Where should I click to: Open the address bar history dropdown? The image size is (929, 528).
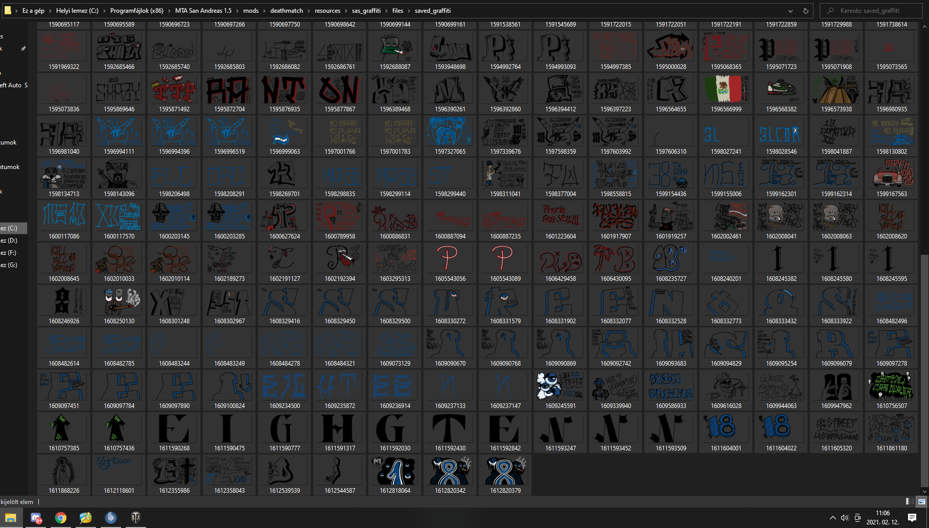coord(791,11)
